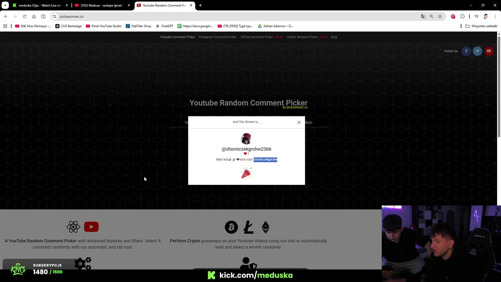Select TikTok Comment Picker nav item
Image resolution: width=501 pixels, height=282 pixels.
click(261, 37)
